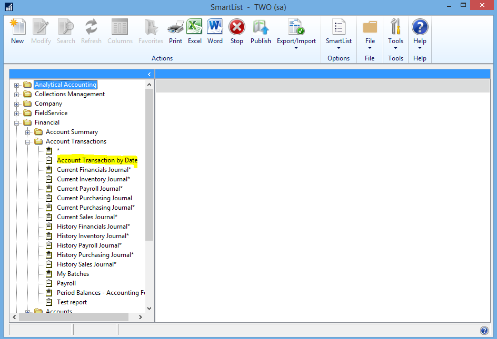Click the red Stop icon
497x339 pixels.
(237, 27)
